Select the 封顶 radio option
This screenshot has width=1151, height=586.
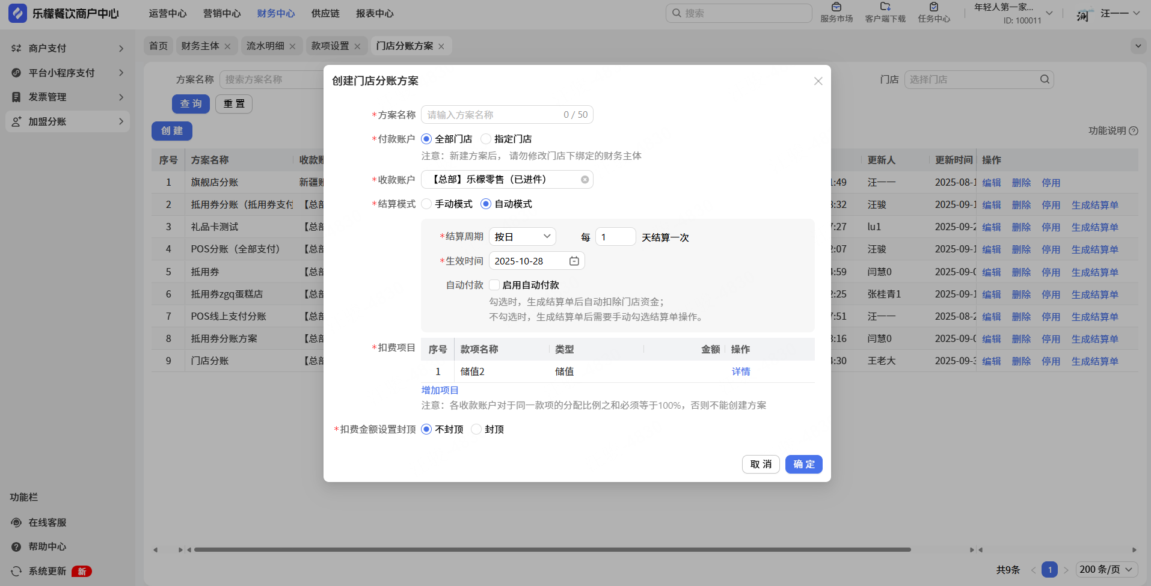click(476, 429)
